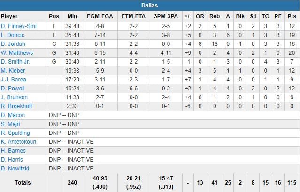Select R. Broekhoff player link
The height and width of the screenshot is (192, 300).
[16, 106]
